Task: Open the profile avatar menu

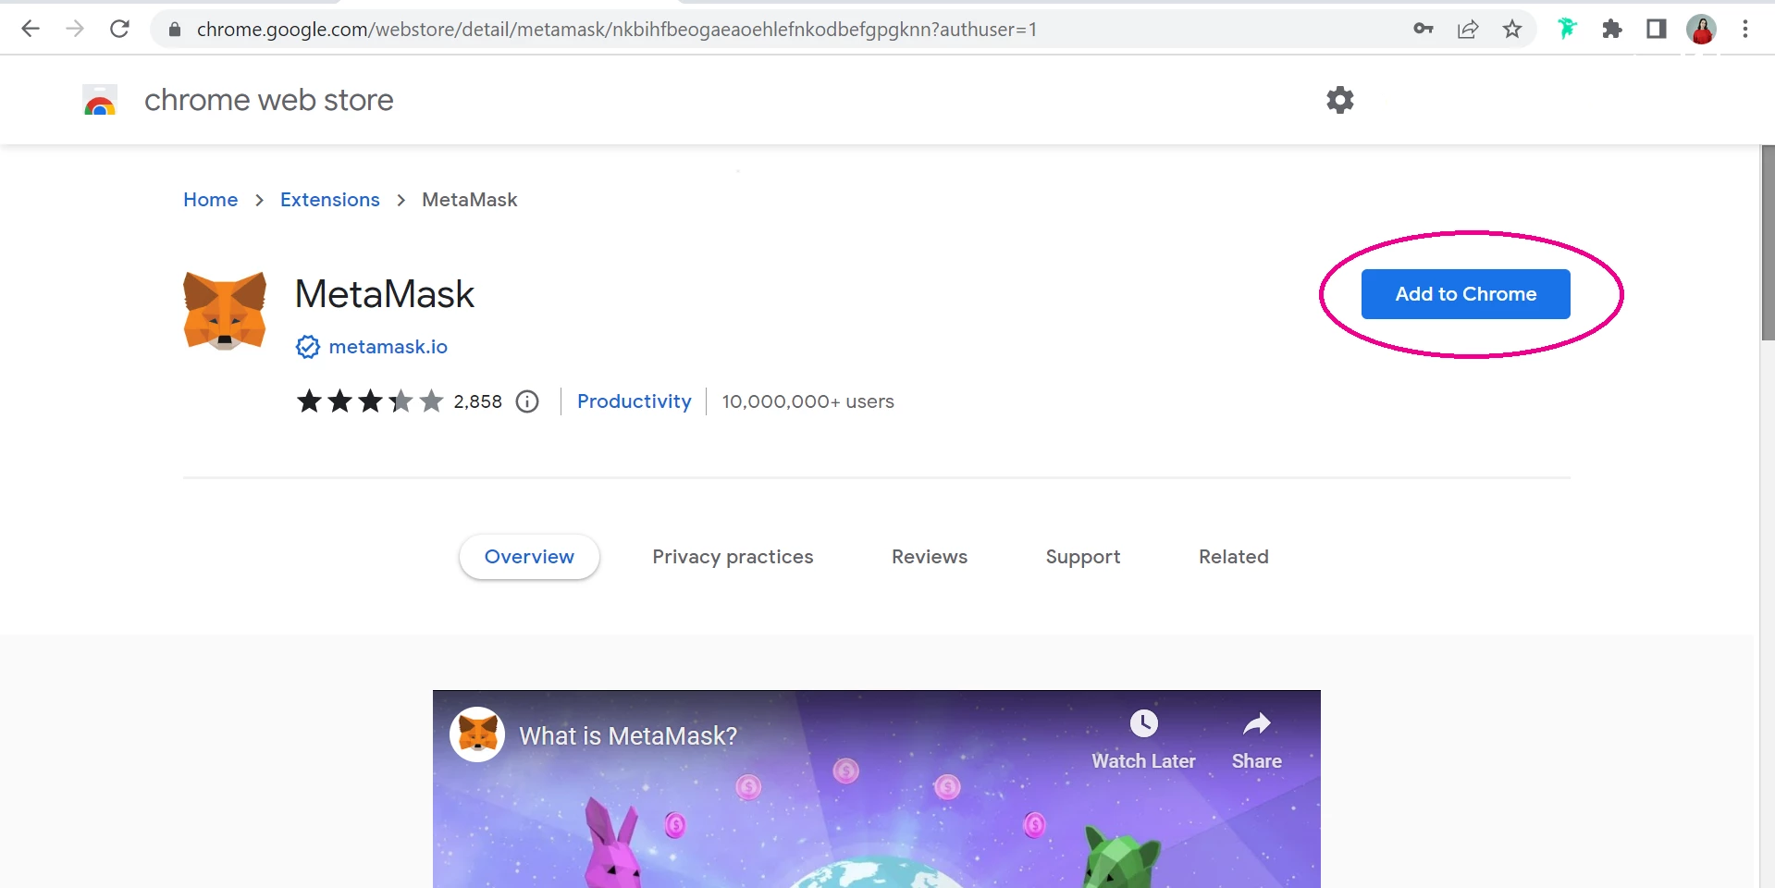Action: coord(1701,29)
